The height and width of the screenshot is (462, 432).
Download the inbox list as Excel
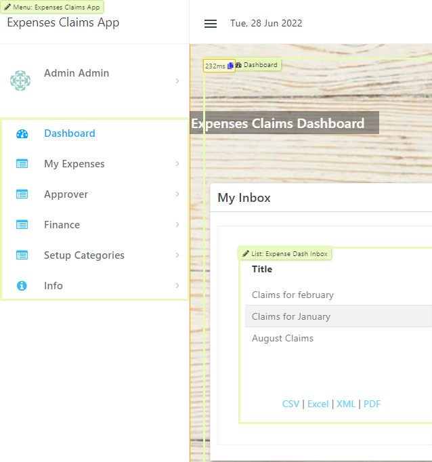[x=318, y=404]
